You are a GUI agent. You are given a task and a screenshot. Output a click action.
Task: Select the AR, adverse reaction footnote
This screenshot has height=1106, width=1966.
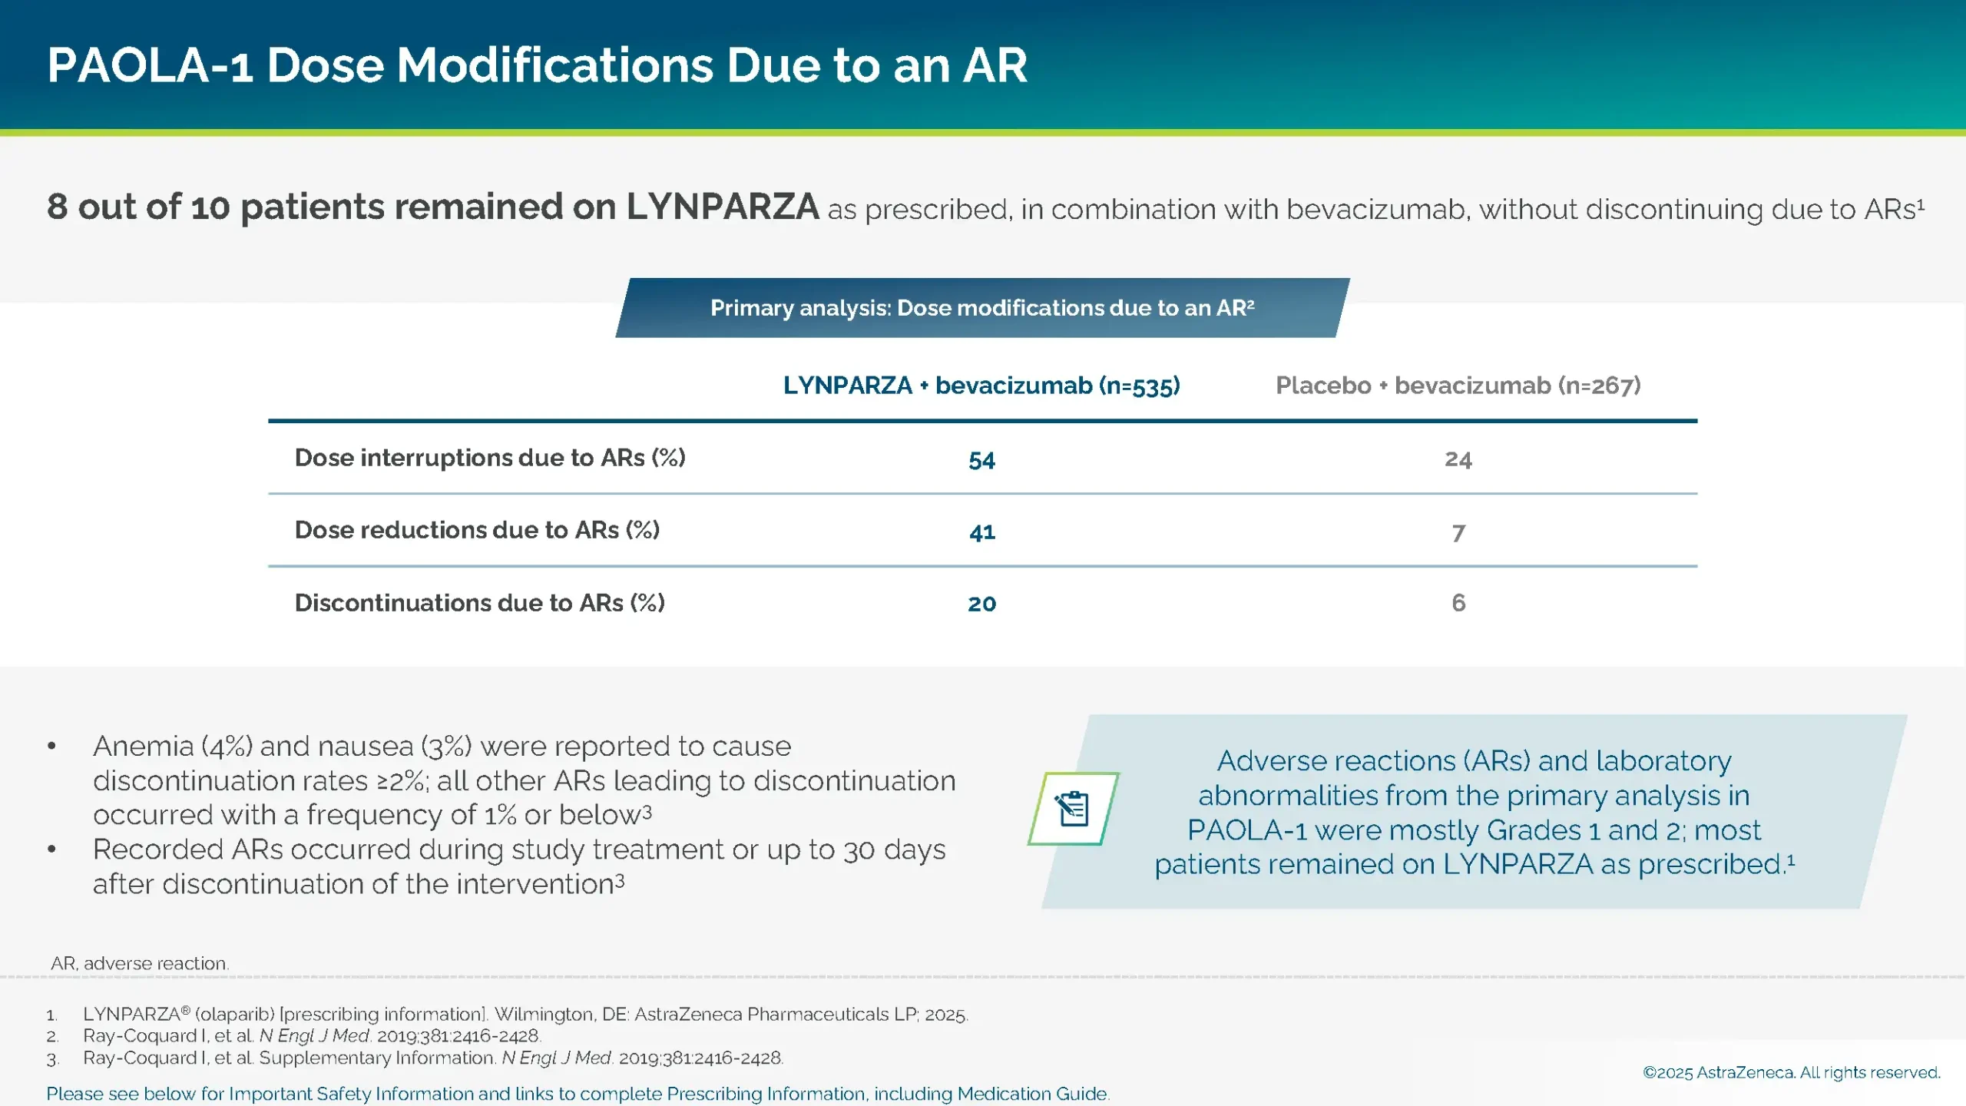[141, 962]
